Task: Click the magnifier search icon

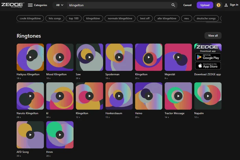Action: tap(173, 5)
